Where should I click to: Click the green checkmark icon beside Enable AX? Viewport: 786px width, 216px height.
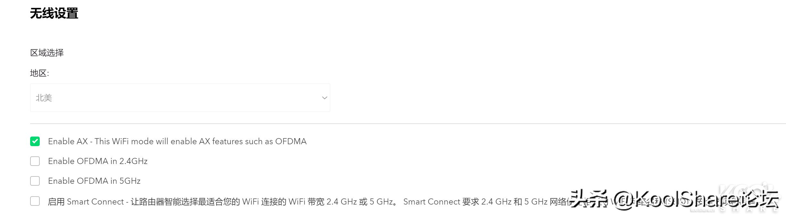[x=35, y=141]
